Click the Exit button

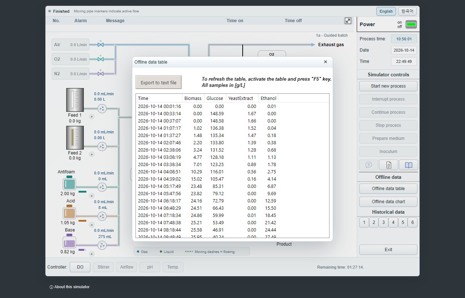[x=388, y=250]
